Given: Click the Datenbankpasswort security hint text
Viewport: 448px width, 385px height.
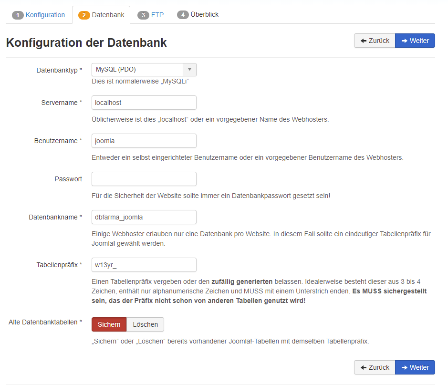Looking at the screenshot, I should click(211, 196).
